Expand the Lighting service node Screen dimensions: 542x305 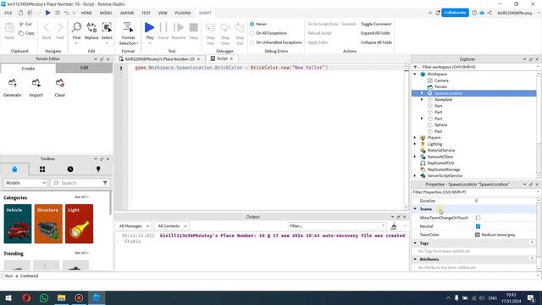pos(415,144)
